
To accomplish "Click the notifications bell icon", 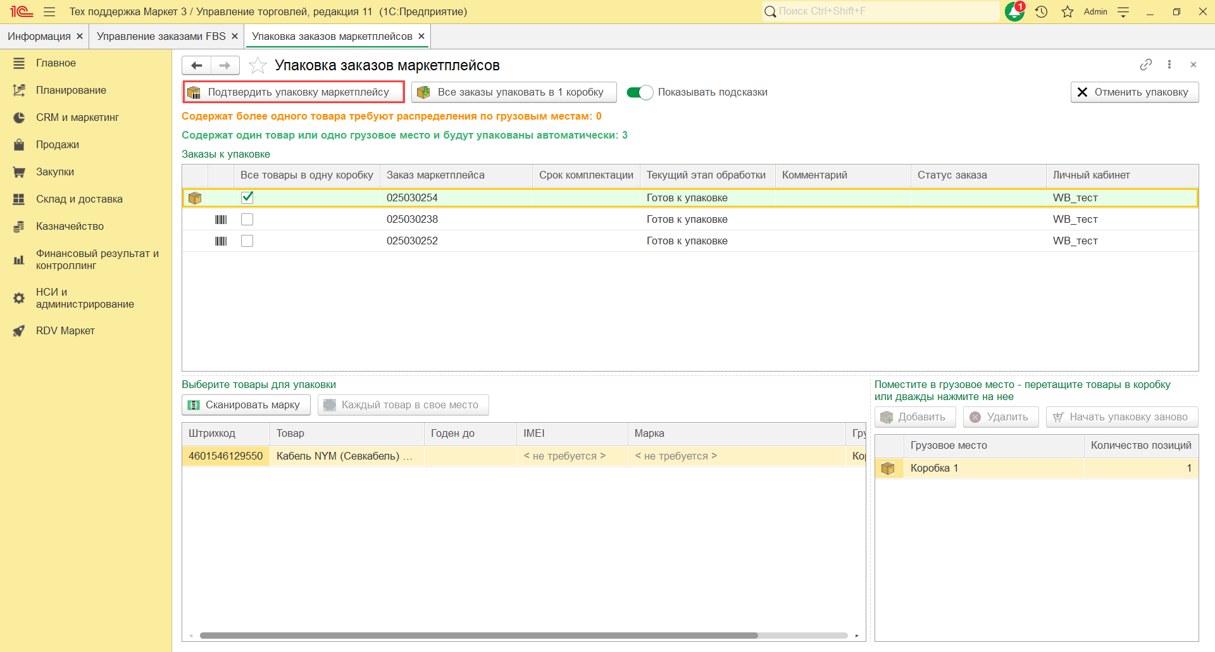I will [1014, 12].
